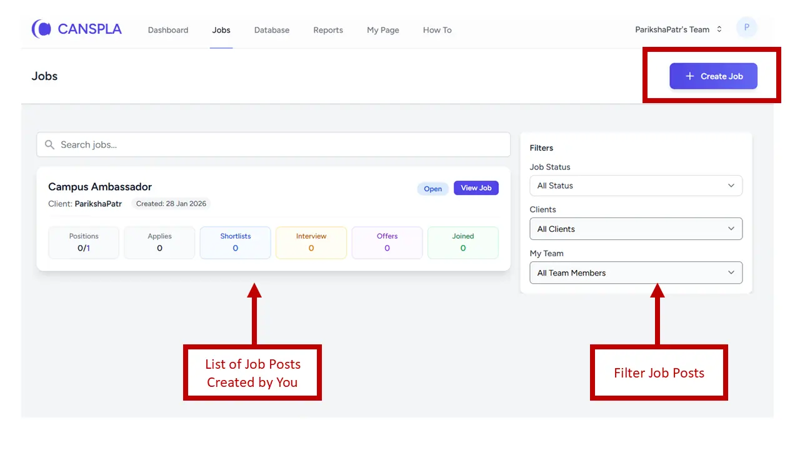
Task: Click the Search jobs input field
Action: tap(281, 145)
